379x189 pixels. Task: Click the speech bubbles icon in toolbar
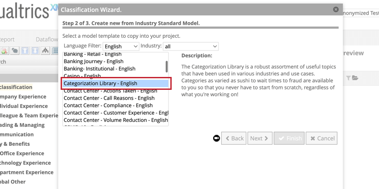(15, 51)
